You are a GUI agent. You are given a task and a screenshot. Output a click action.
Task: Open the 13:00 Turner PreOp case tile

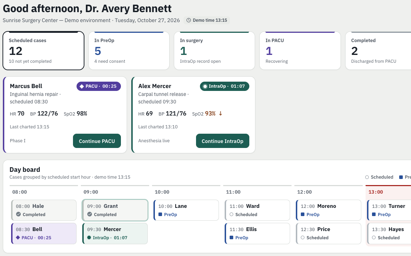(389, 210)
